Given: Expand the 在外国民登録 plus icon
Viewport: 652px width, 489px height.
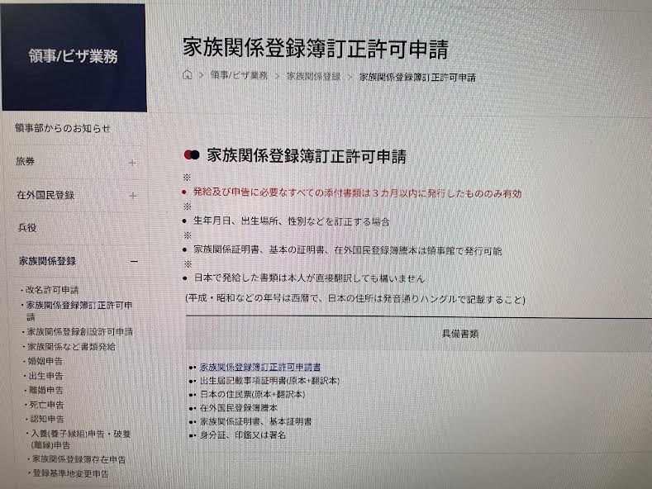Looking at the screenshot, I should coord(133,196).
